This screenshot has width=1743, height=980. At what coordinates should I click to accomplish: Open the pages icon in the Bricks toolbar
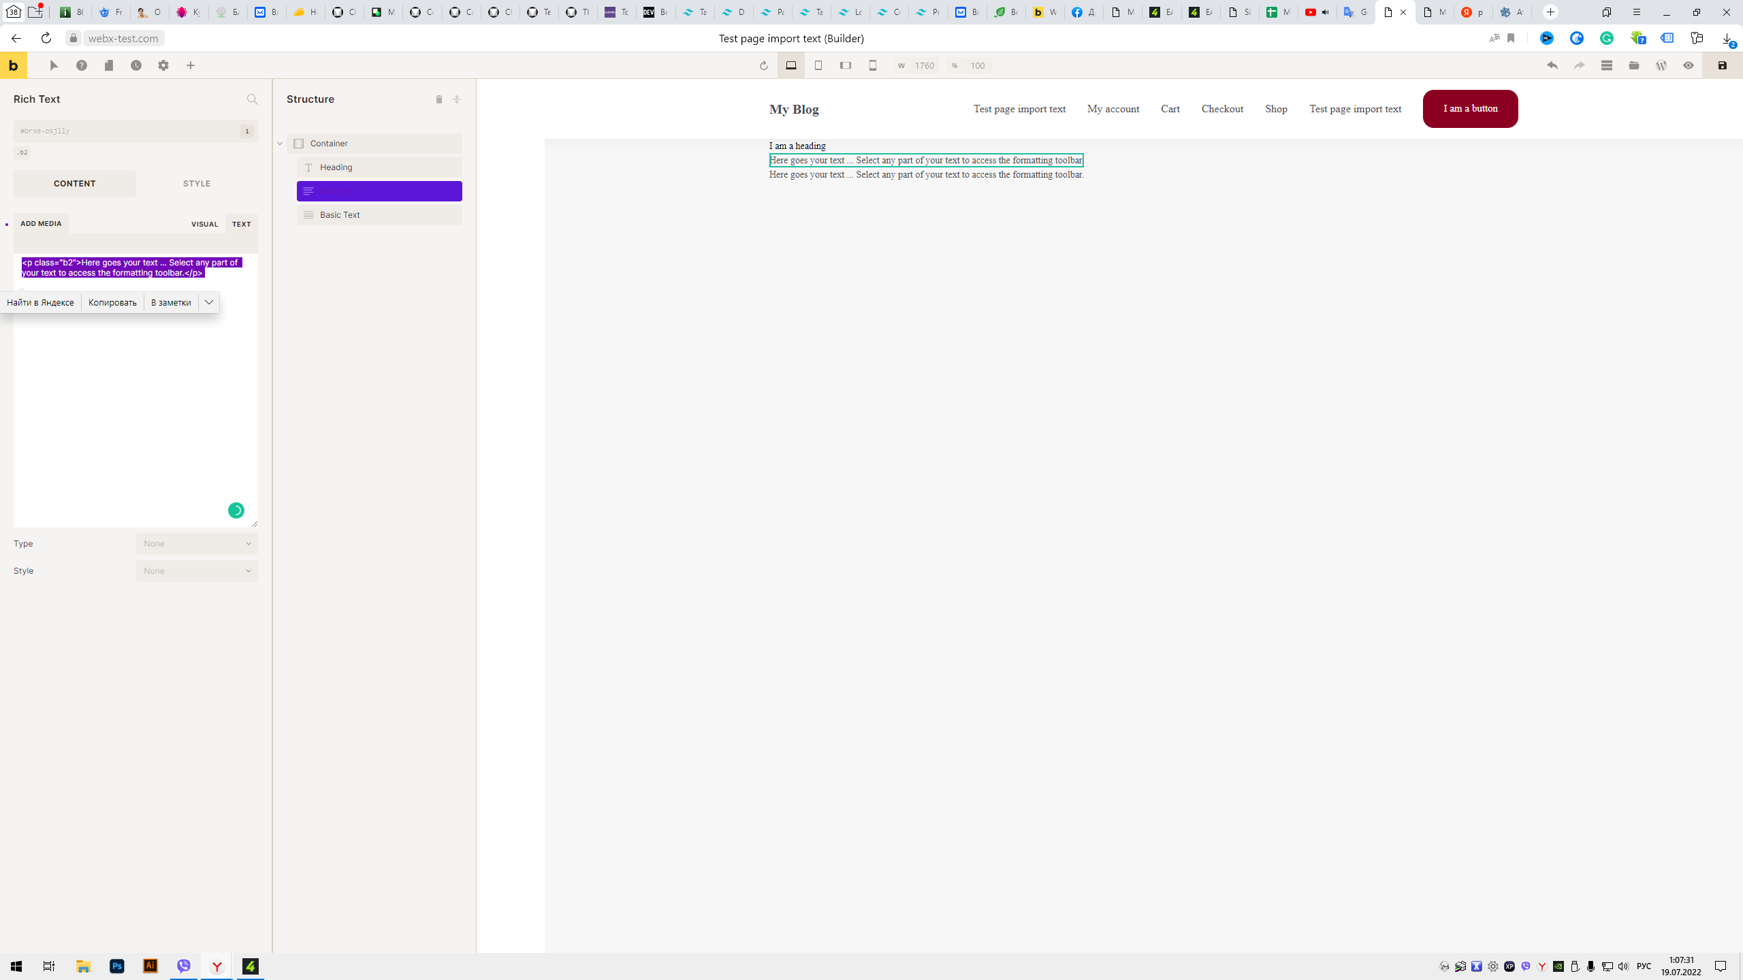click(x=109, y=65)
